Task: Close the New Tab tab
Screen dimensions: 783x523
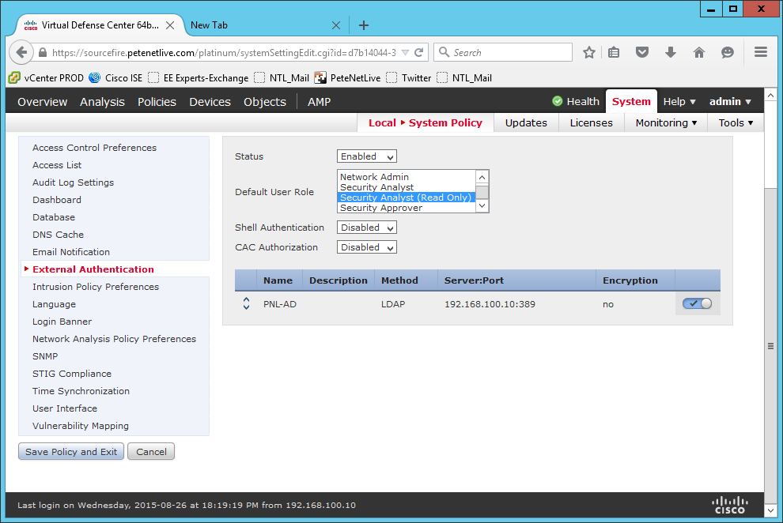Action: pyautogui.click(x=336, y=25)
